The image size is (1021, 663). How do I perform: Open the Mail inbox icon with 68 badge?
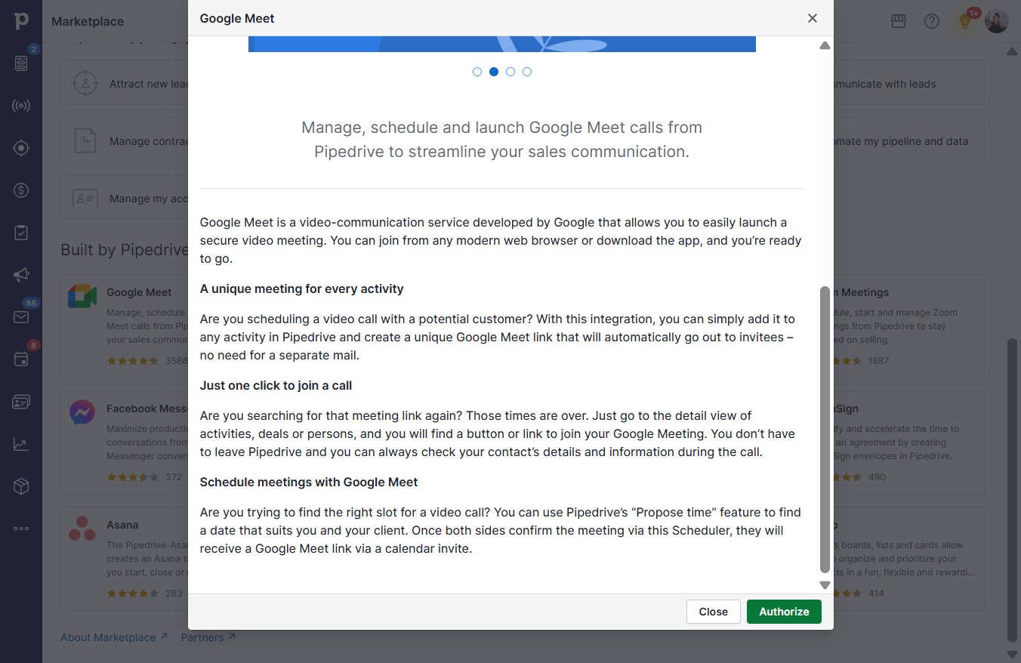(x=21, y=317)
